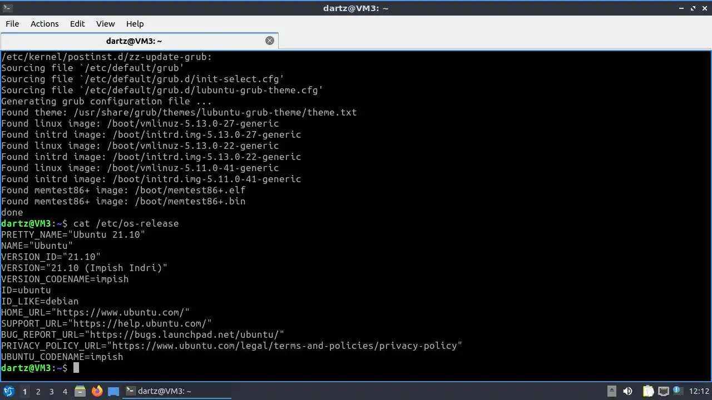
Task: Open the clipboard manager tray icon
Action: [x=648, y=391]
